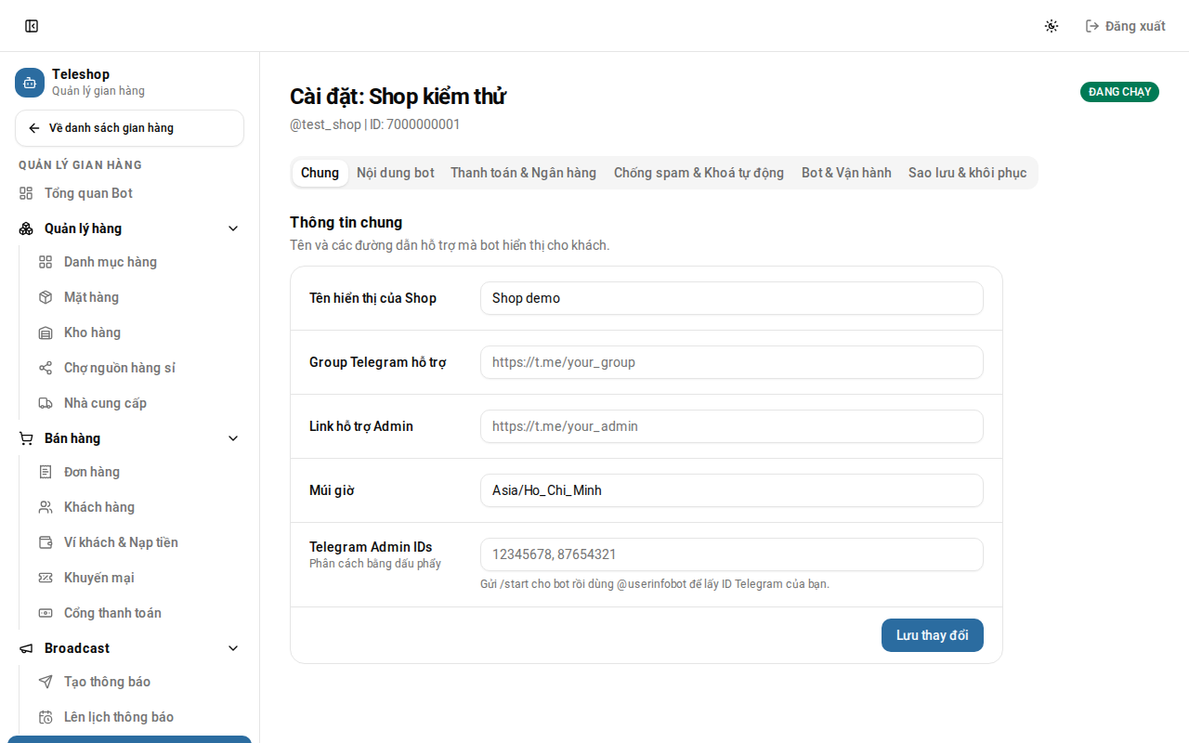Toggle the sidebar collapse icon
The image size is (1189, 743).
point(32,26)
